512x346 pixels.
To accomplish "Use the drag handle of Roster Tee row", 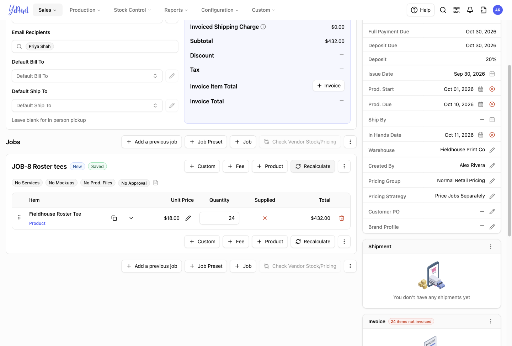I will tap(19, 217).
